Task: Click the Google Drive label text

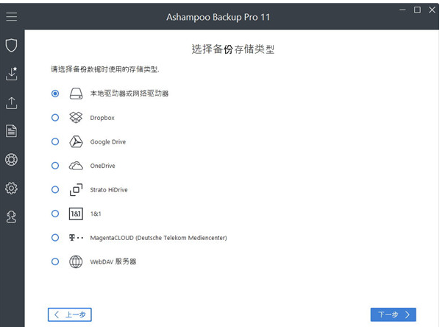Action: click(x=108, y=142)
